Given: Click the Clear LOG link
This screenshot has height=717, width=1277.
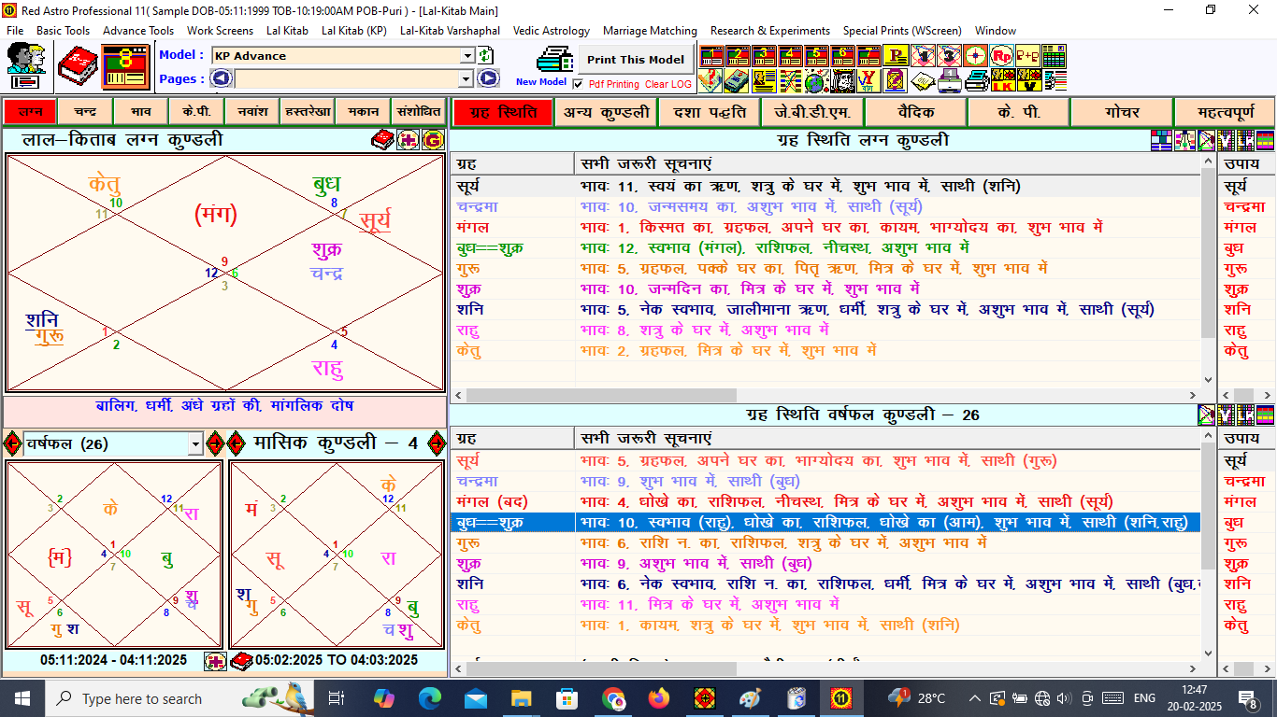Looking at the screenshot, I should [668, 84].
